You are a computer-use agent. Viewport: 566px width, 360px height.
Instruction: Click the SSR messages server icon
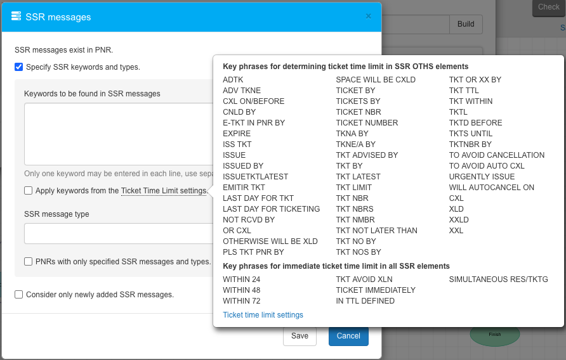[16, 17]
